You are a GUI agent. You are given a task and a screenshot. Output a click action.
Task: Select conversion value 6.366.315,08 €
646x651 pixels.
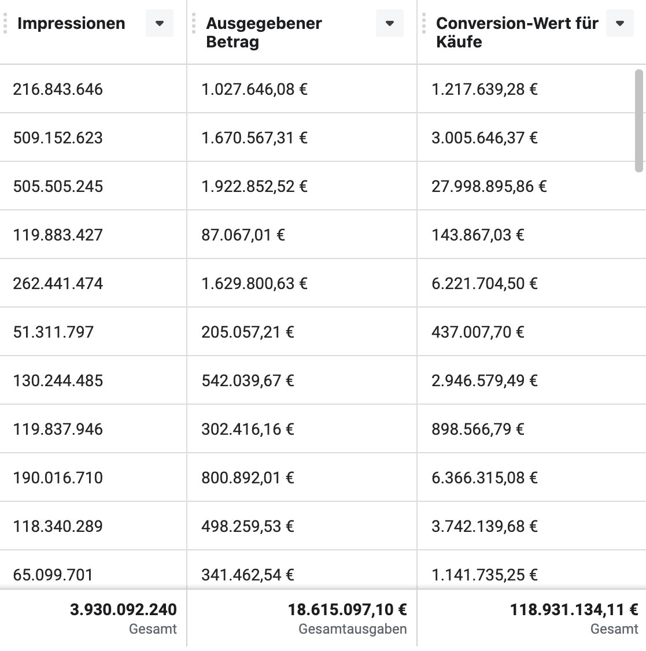coord(484,478)
